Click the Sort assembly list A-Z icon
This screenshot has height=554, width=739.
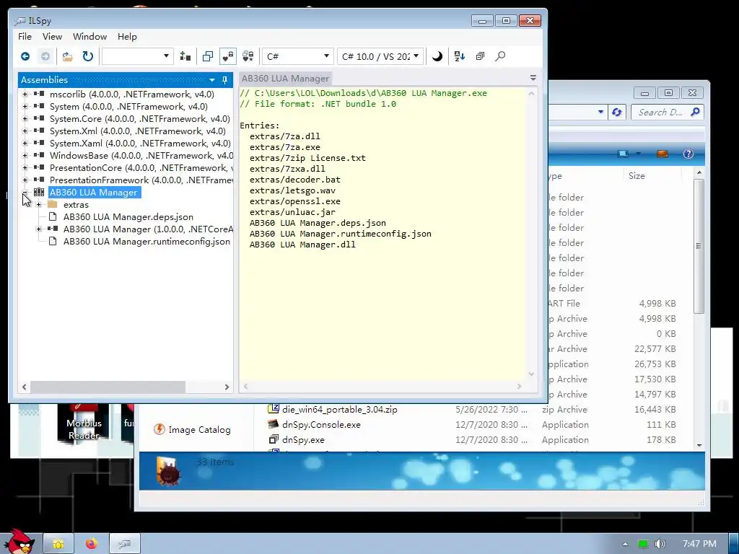pyautogui.click(x=460, y=56)
